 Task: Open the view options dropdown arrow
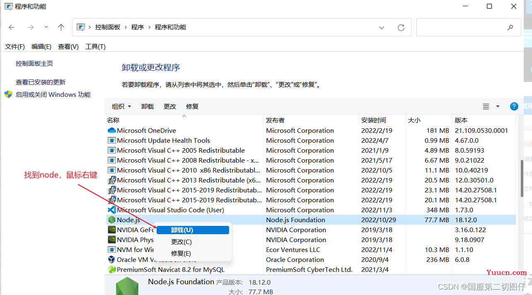(x=498, y=107)
